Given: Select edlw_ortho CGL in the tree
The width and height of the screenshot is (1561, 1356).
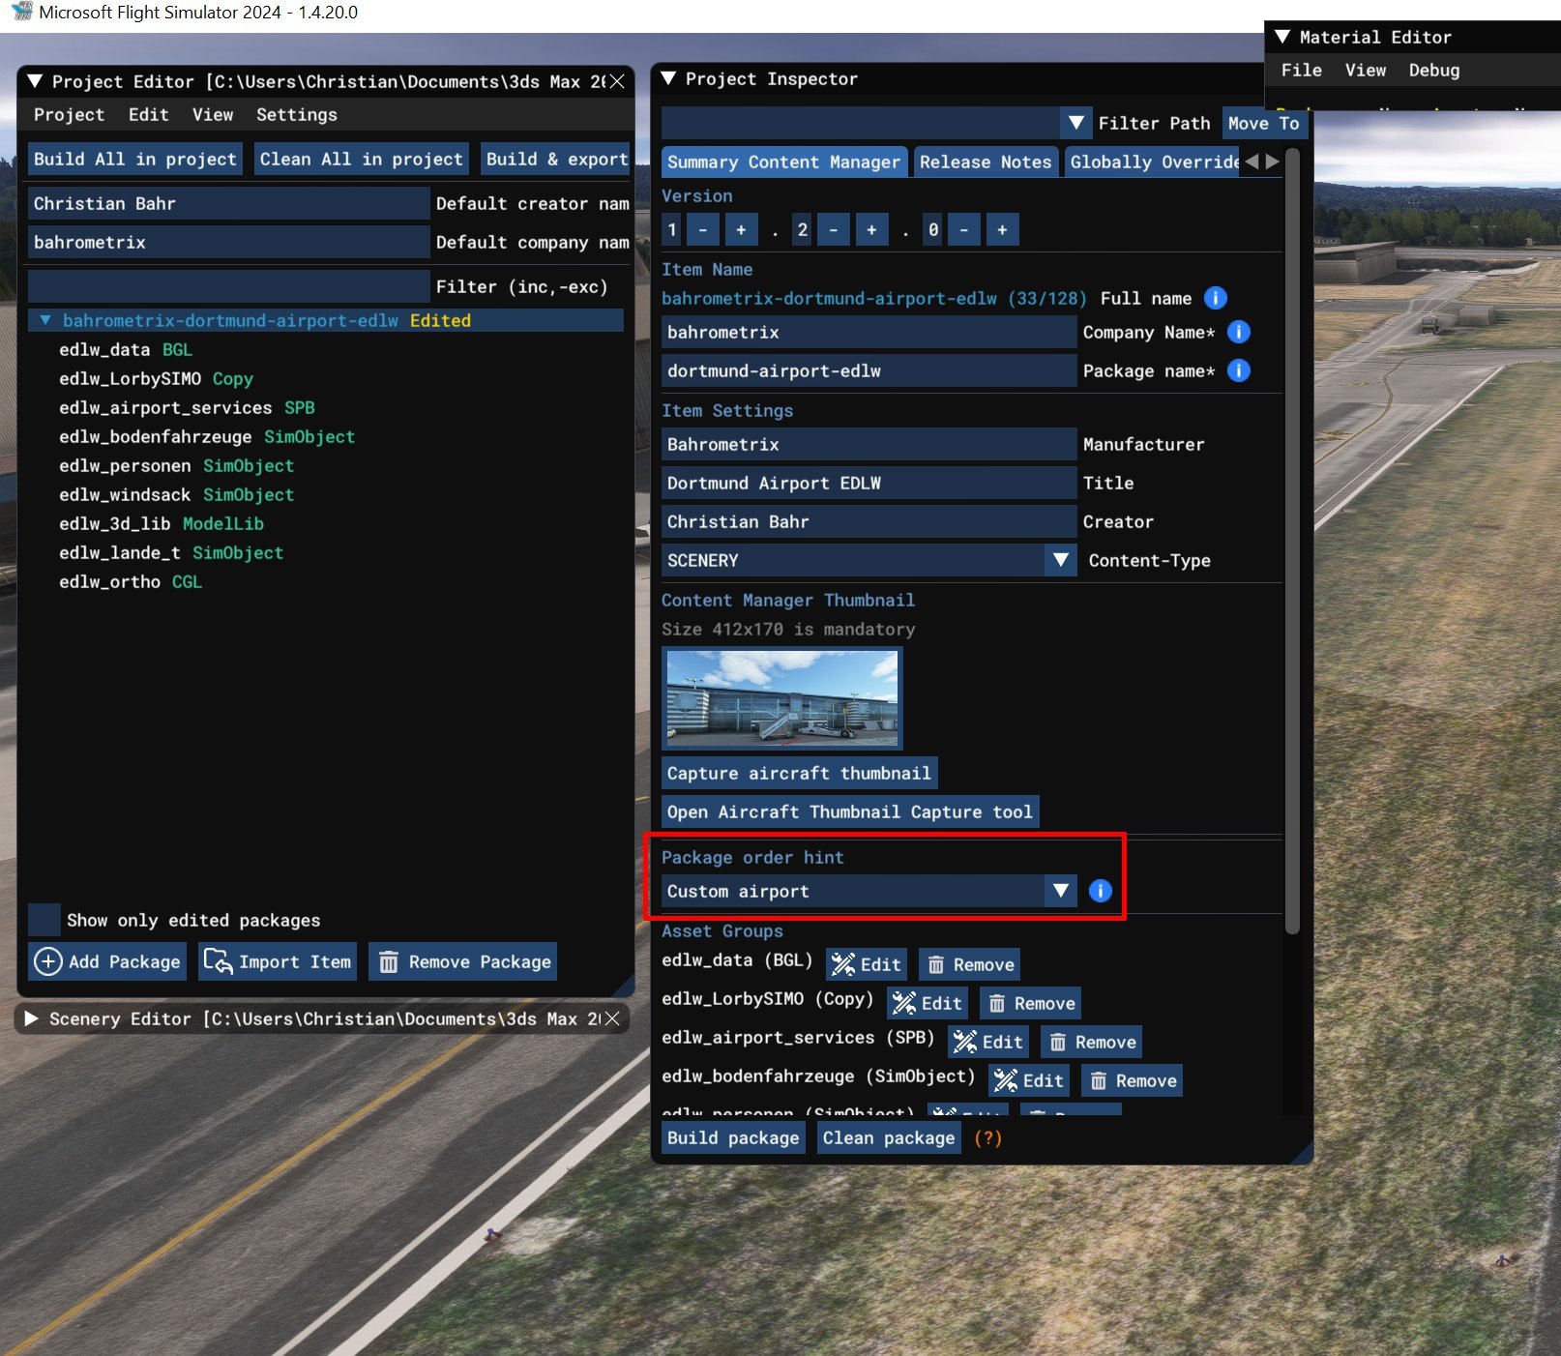Looking at the screenshot, I should click(x=131, y=581).
